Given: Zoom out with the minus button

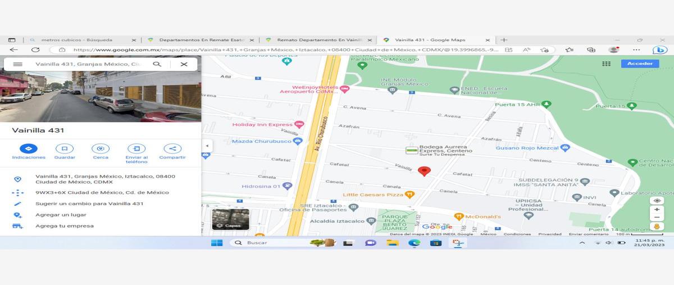Looking at the screenshot, I should (657, 217).
